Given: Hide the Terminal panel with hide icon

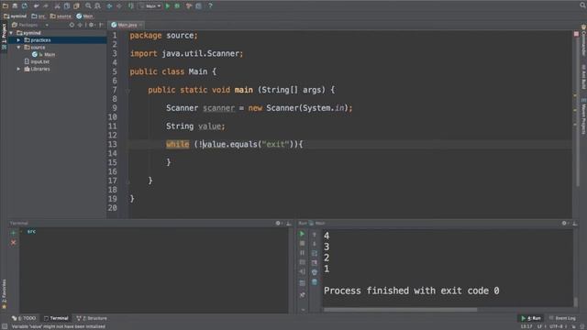Looking at the screenshot, I should click(x=289, y=223).
